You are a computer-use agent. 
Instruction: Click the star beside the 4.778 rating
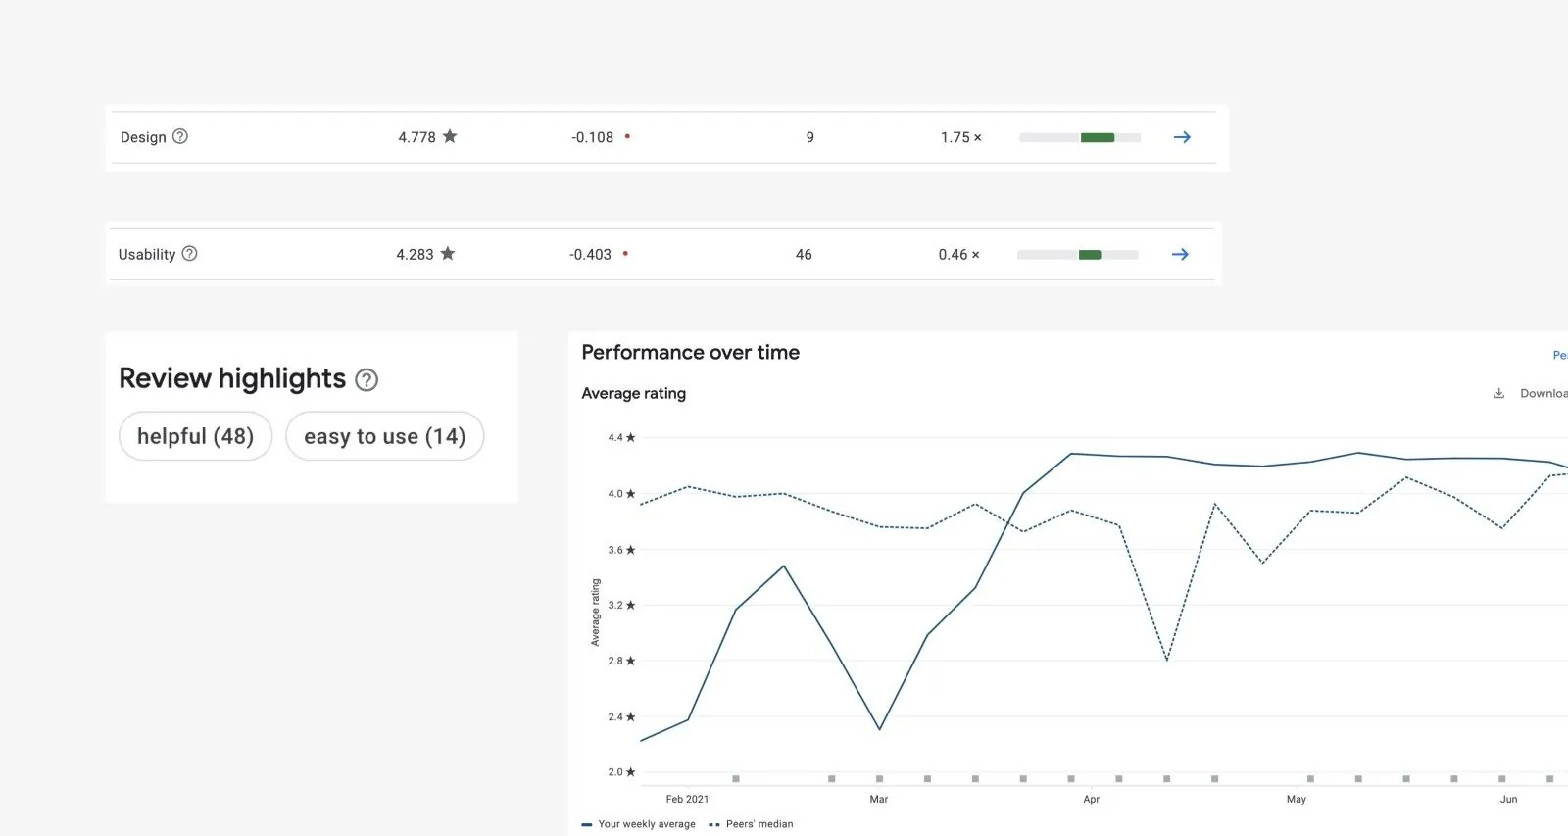[450, 136]
